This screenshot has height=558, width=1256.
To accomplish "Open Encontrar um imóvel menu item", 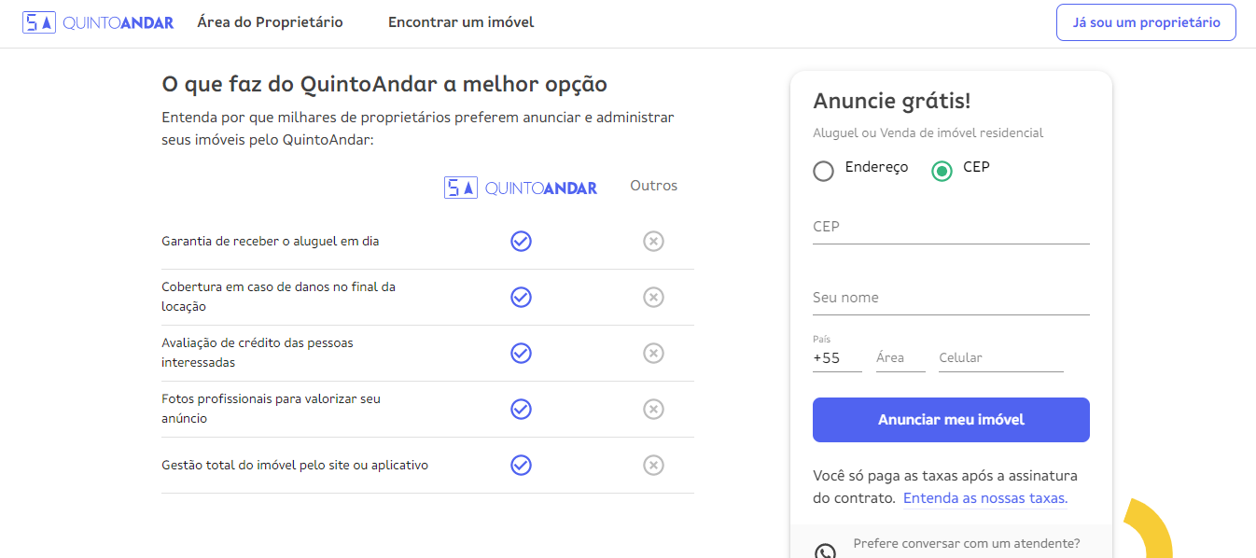I will pos(461,22).
